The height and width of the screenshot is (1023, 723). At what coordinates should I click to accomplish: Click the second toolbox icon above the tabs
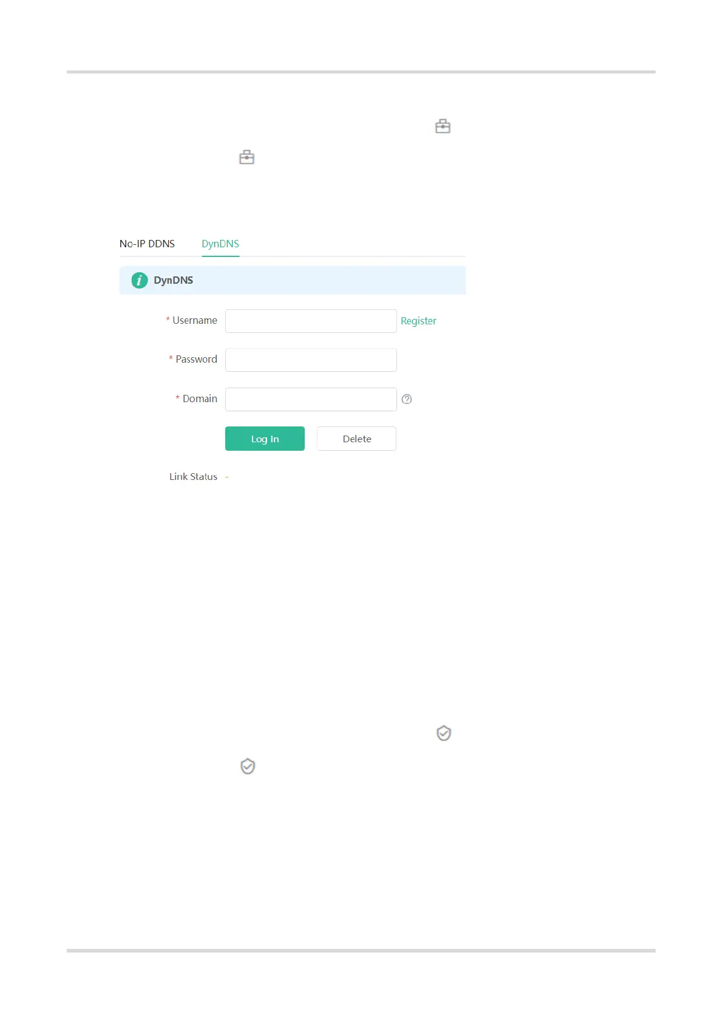(246, 157)
